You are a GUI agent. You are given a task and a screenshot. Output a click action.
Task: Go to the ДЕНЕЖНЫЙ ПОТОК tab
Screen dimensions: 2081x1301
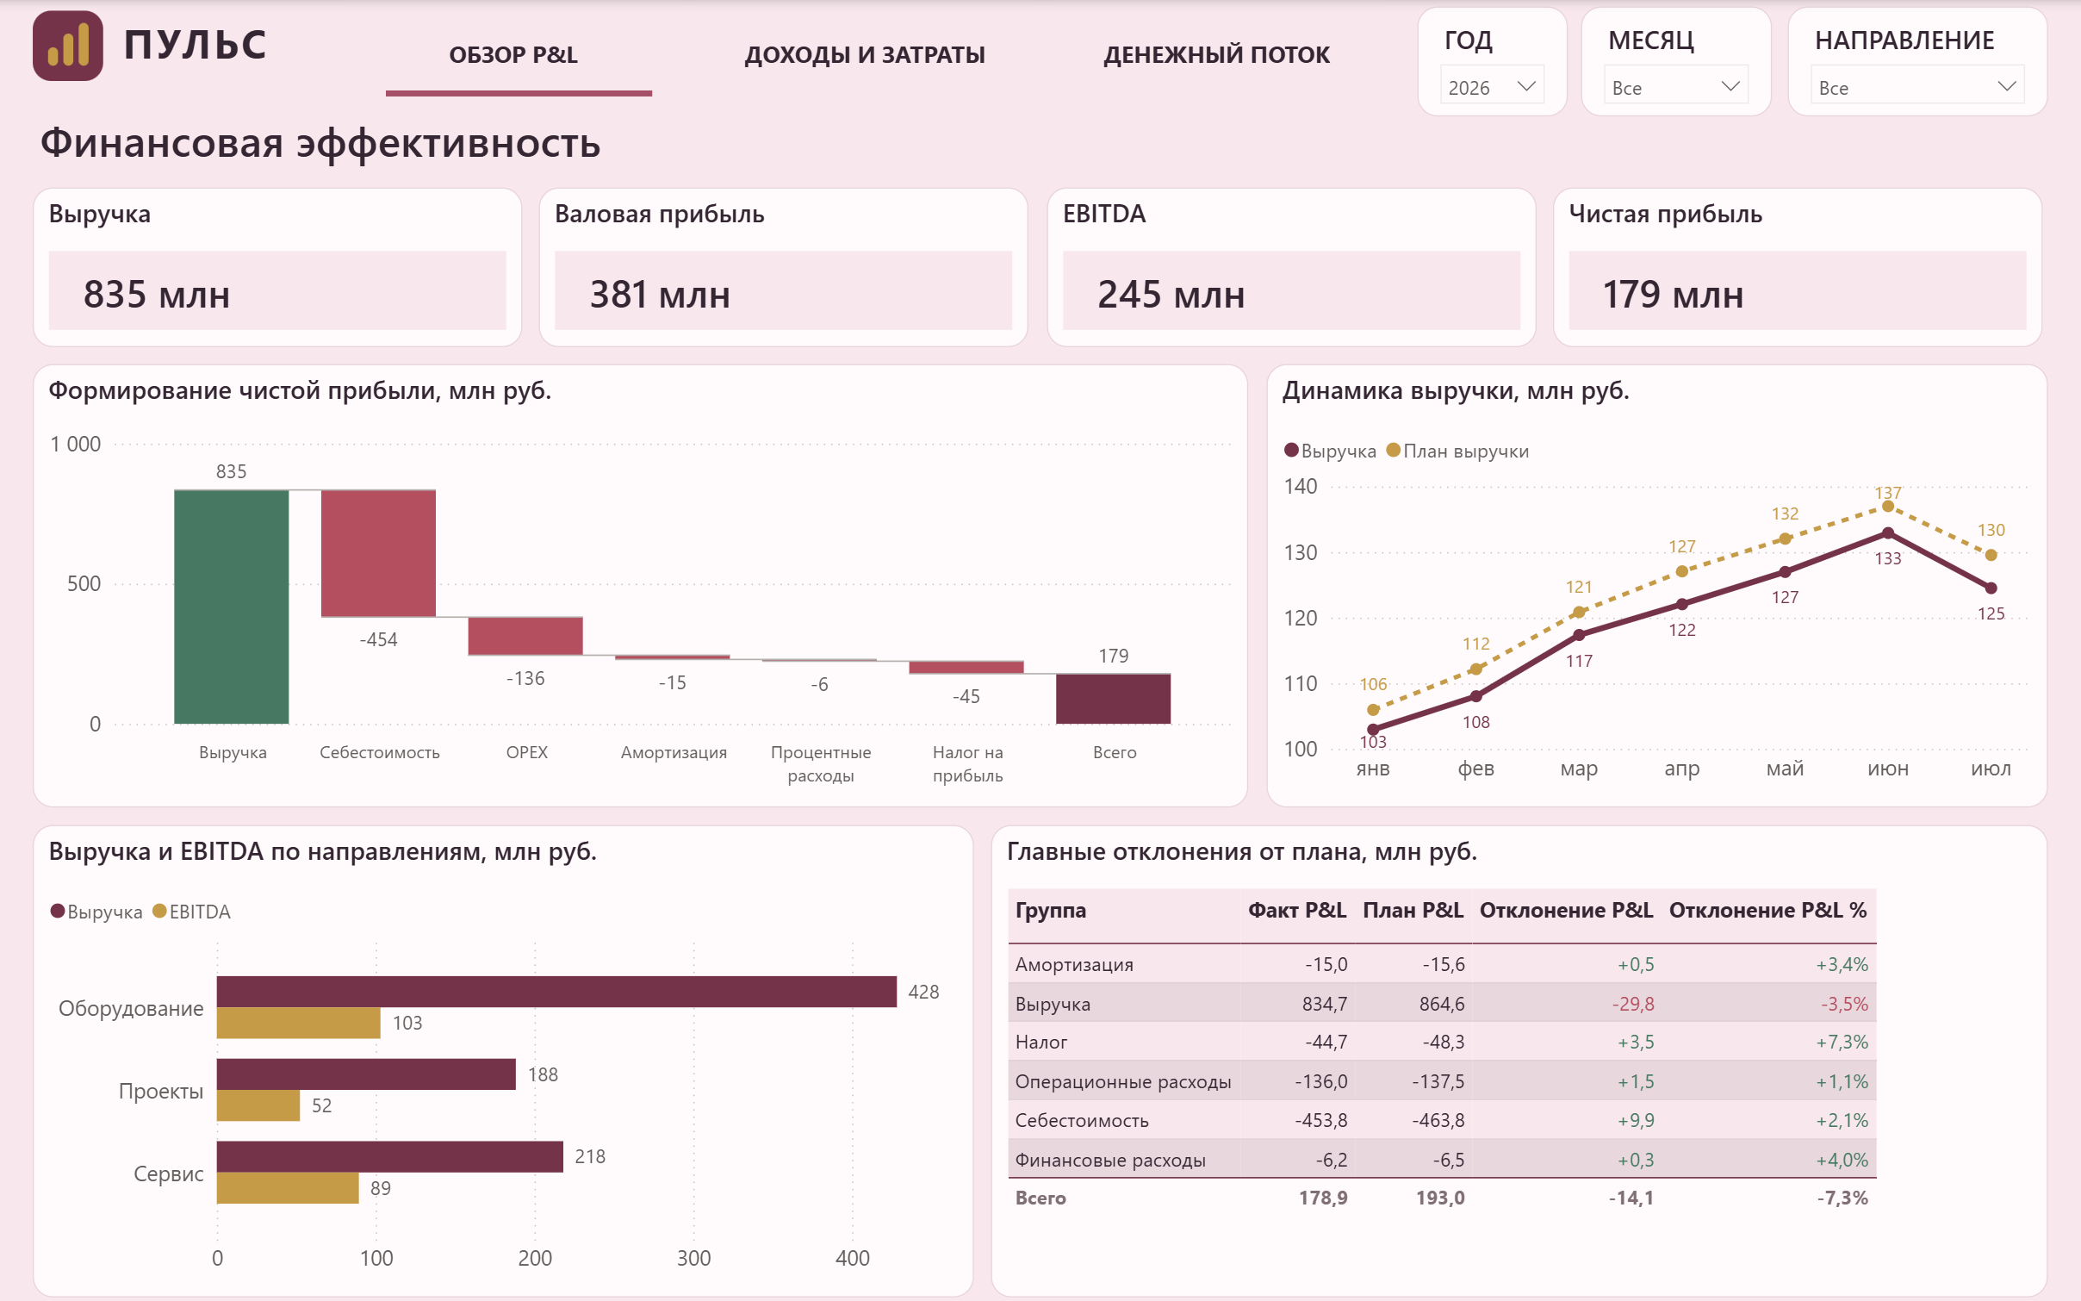click(x=1217, y=55)
